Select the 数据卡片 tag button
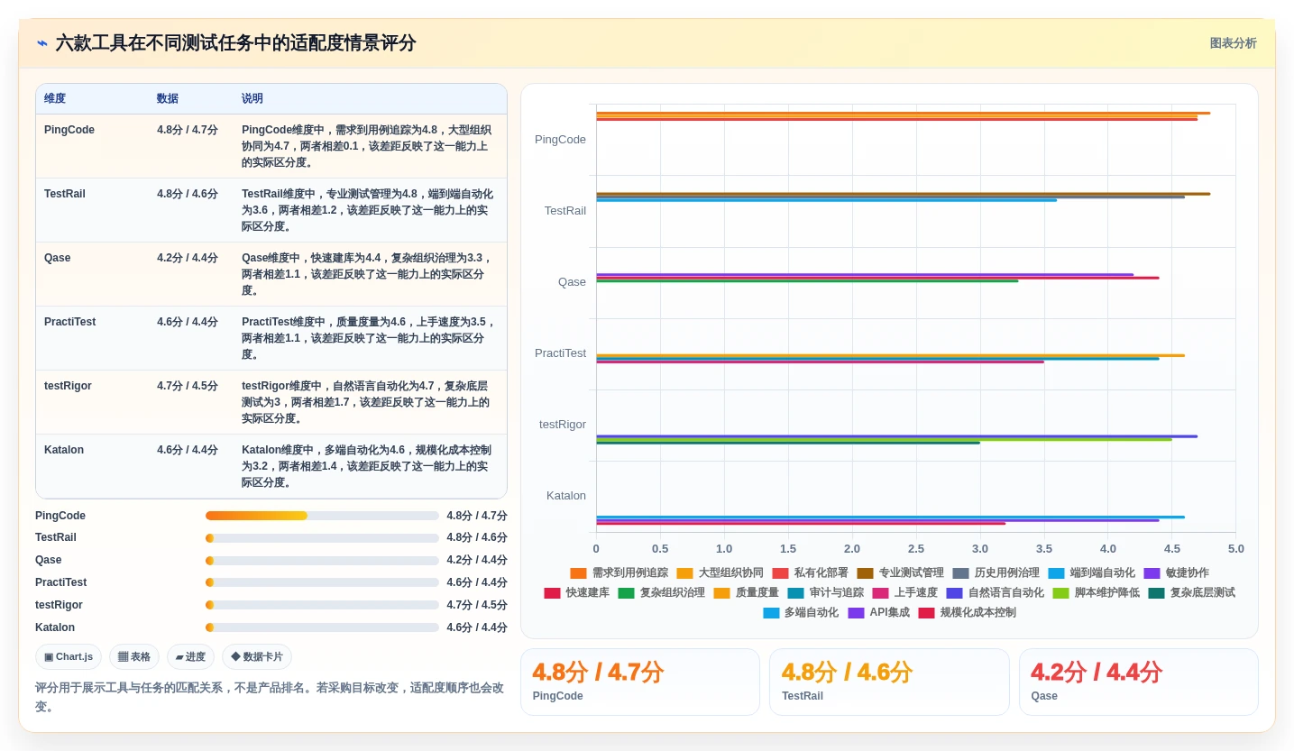 point(257,657)
